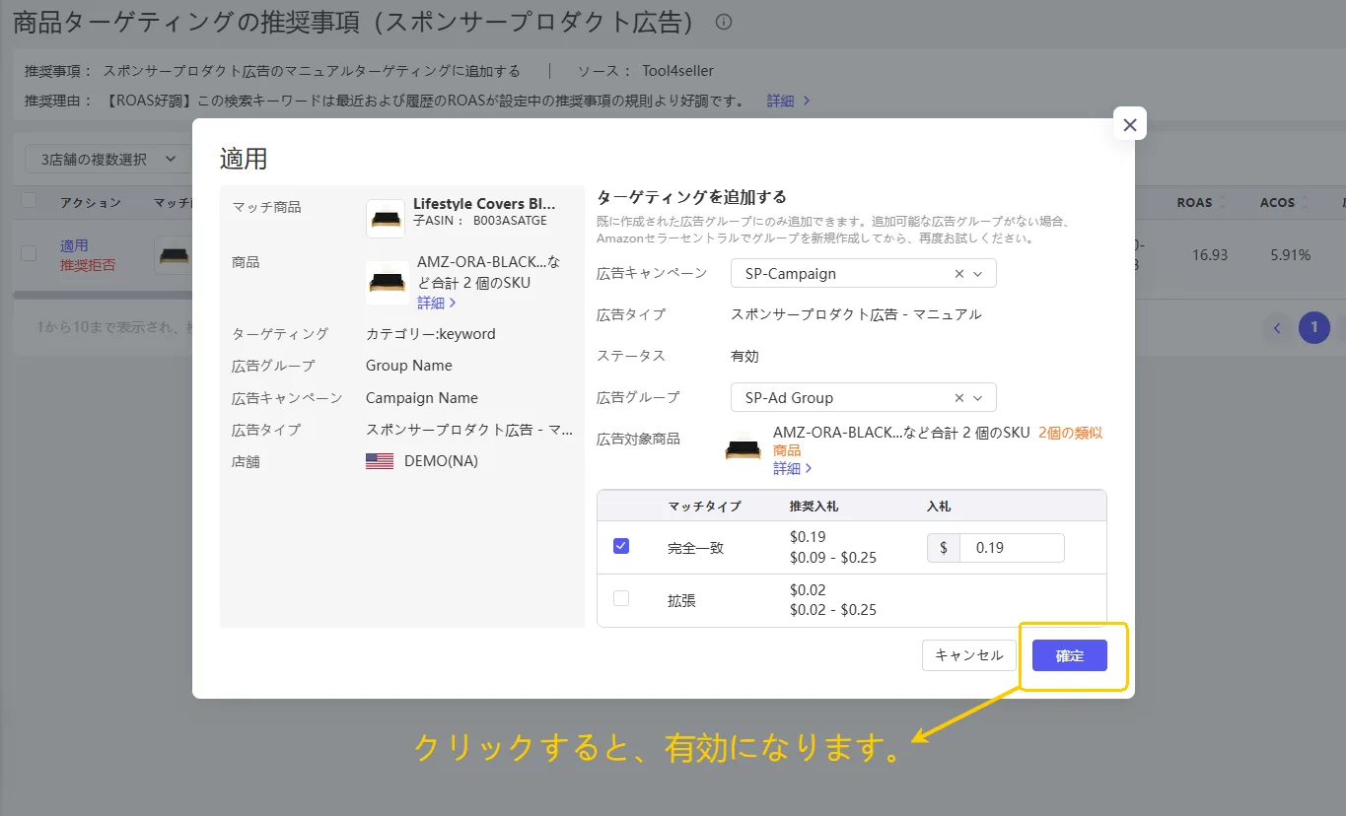The image size is (1346, 816).
Task: Open the 広告グループ dropdown arrow
Action: pos(978,398)
